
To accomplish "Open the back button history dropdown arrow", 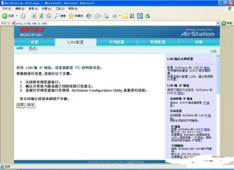I will pos(17,16).
